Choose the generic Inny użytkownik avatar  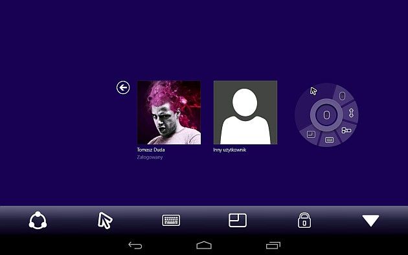click(245, 113)
